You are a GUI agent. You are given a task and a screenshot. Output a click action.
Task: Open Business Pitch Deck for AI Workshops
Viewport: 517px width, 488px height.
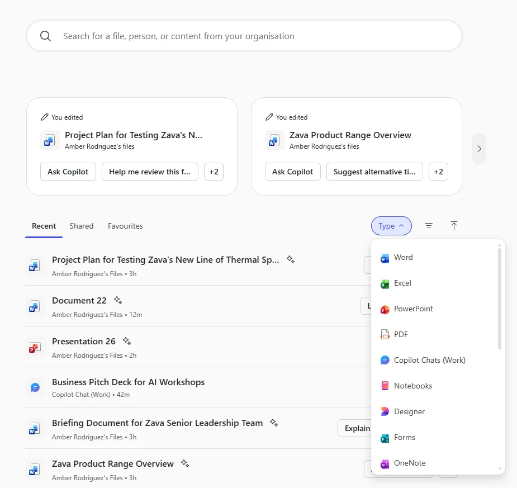(x=128, y=382)
